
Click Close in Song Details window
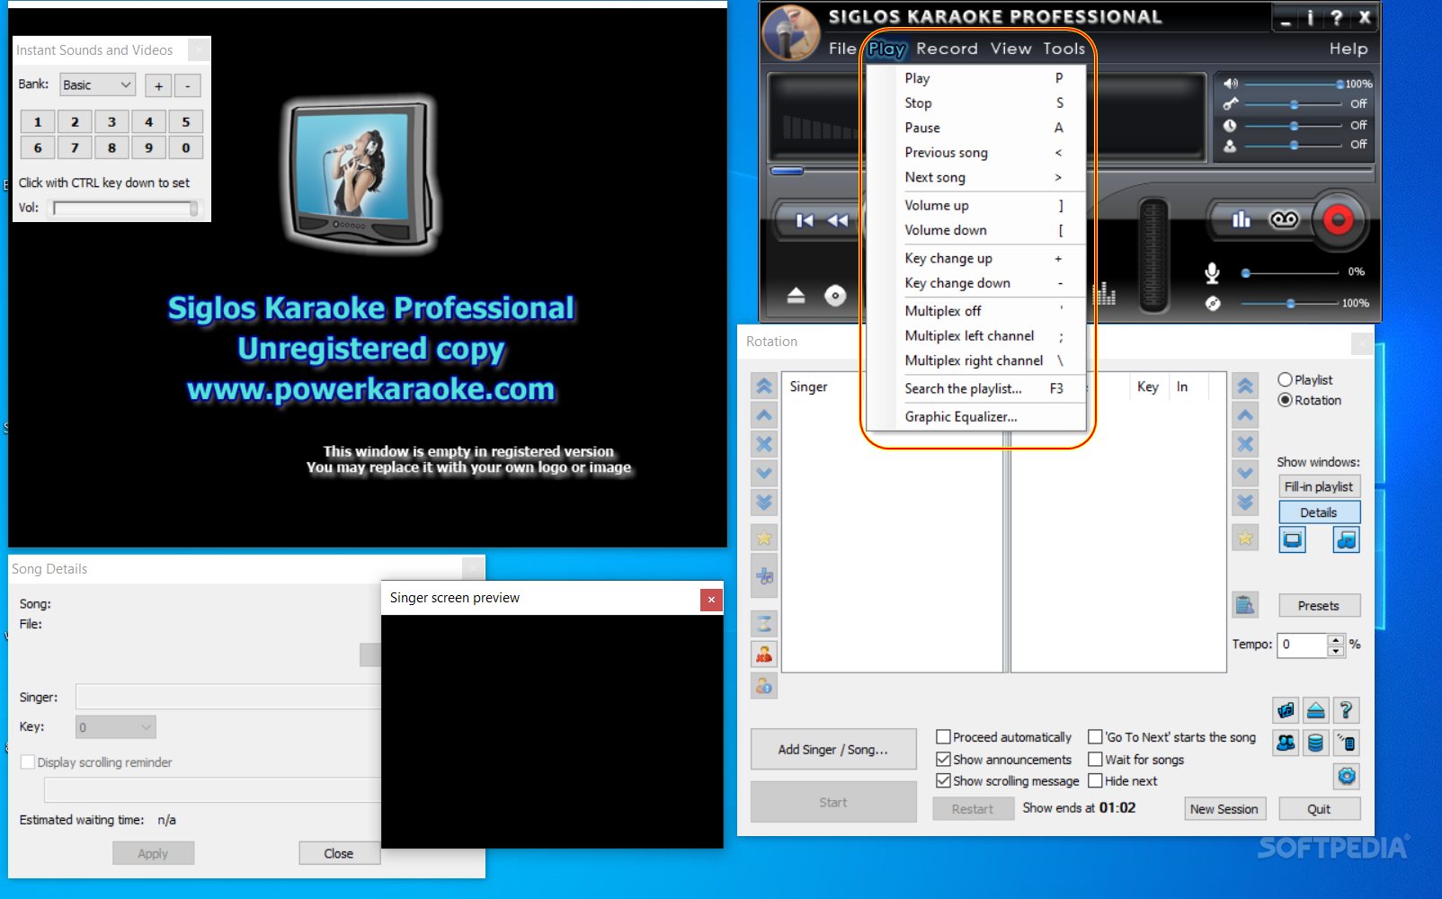pyautogui.click(x=339, y=853)
